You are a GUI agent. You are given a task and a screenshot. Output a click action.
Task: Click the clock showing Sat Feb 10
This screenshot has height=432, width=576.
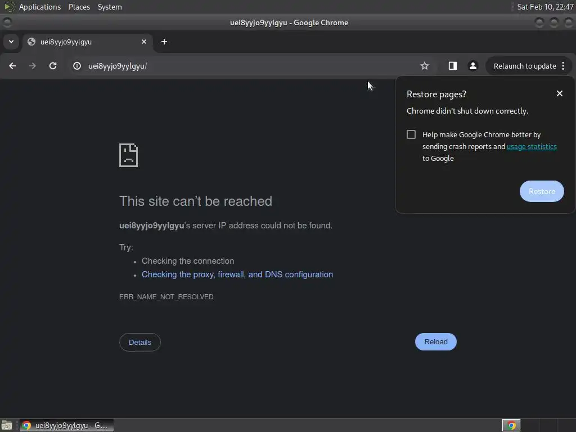545,7
